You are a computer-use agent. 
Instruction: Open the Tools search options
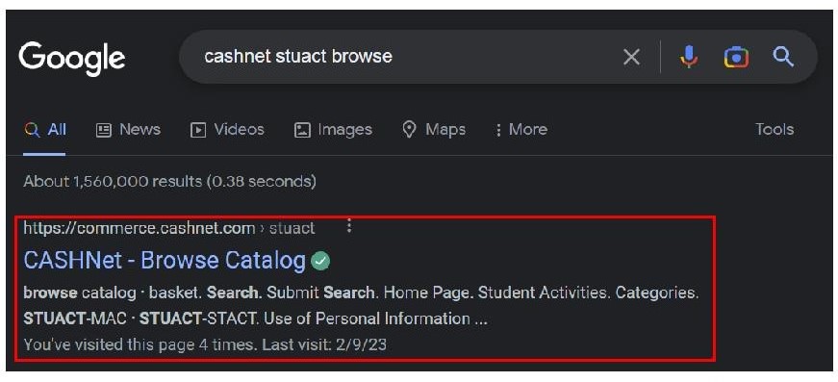775,129
